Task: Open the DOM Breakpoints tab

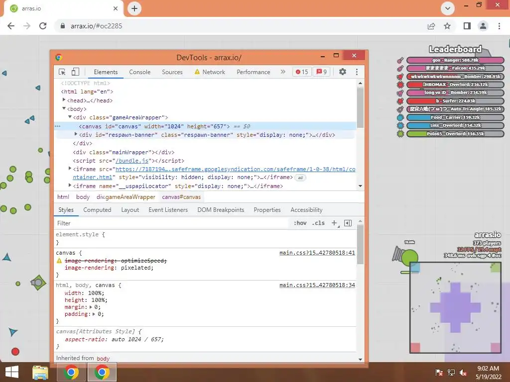Action: [221, 210]
